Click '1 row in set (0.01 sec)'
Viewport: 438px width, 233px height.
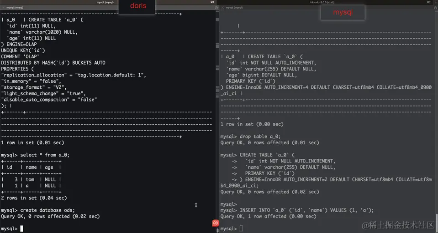click(32, 142)
